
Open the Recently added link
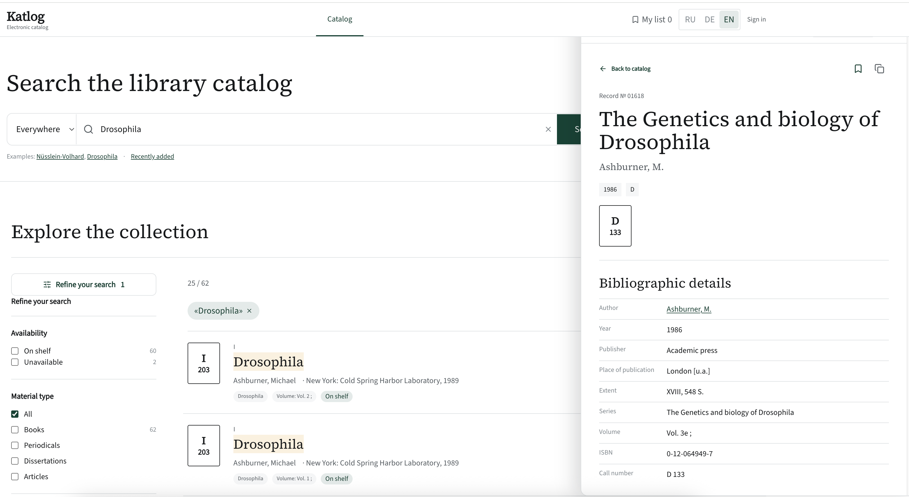pos(152,156)
